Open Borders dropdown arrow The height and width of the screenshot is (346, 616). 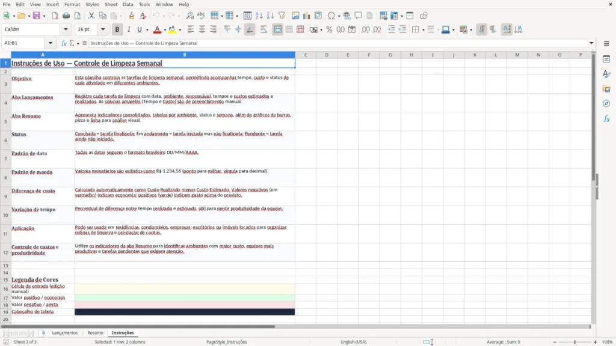point(423,30)
